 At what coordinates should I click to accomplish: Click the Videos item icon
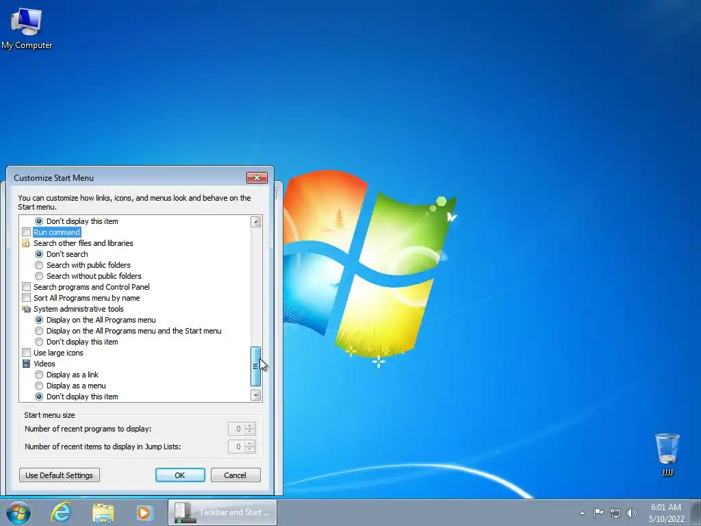[27, 364]
